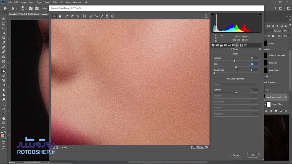Screen dimensions: 292x164
Task: Pick the Adjustment Brush in Camera Raw
Action: (102, 16)
